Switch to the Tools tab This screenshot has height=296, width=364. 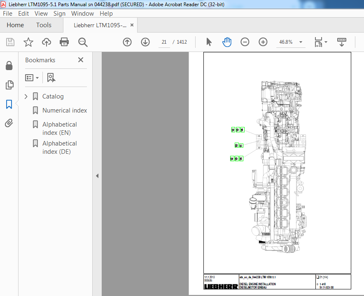tap(44, 25)
